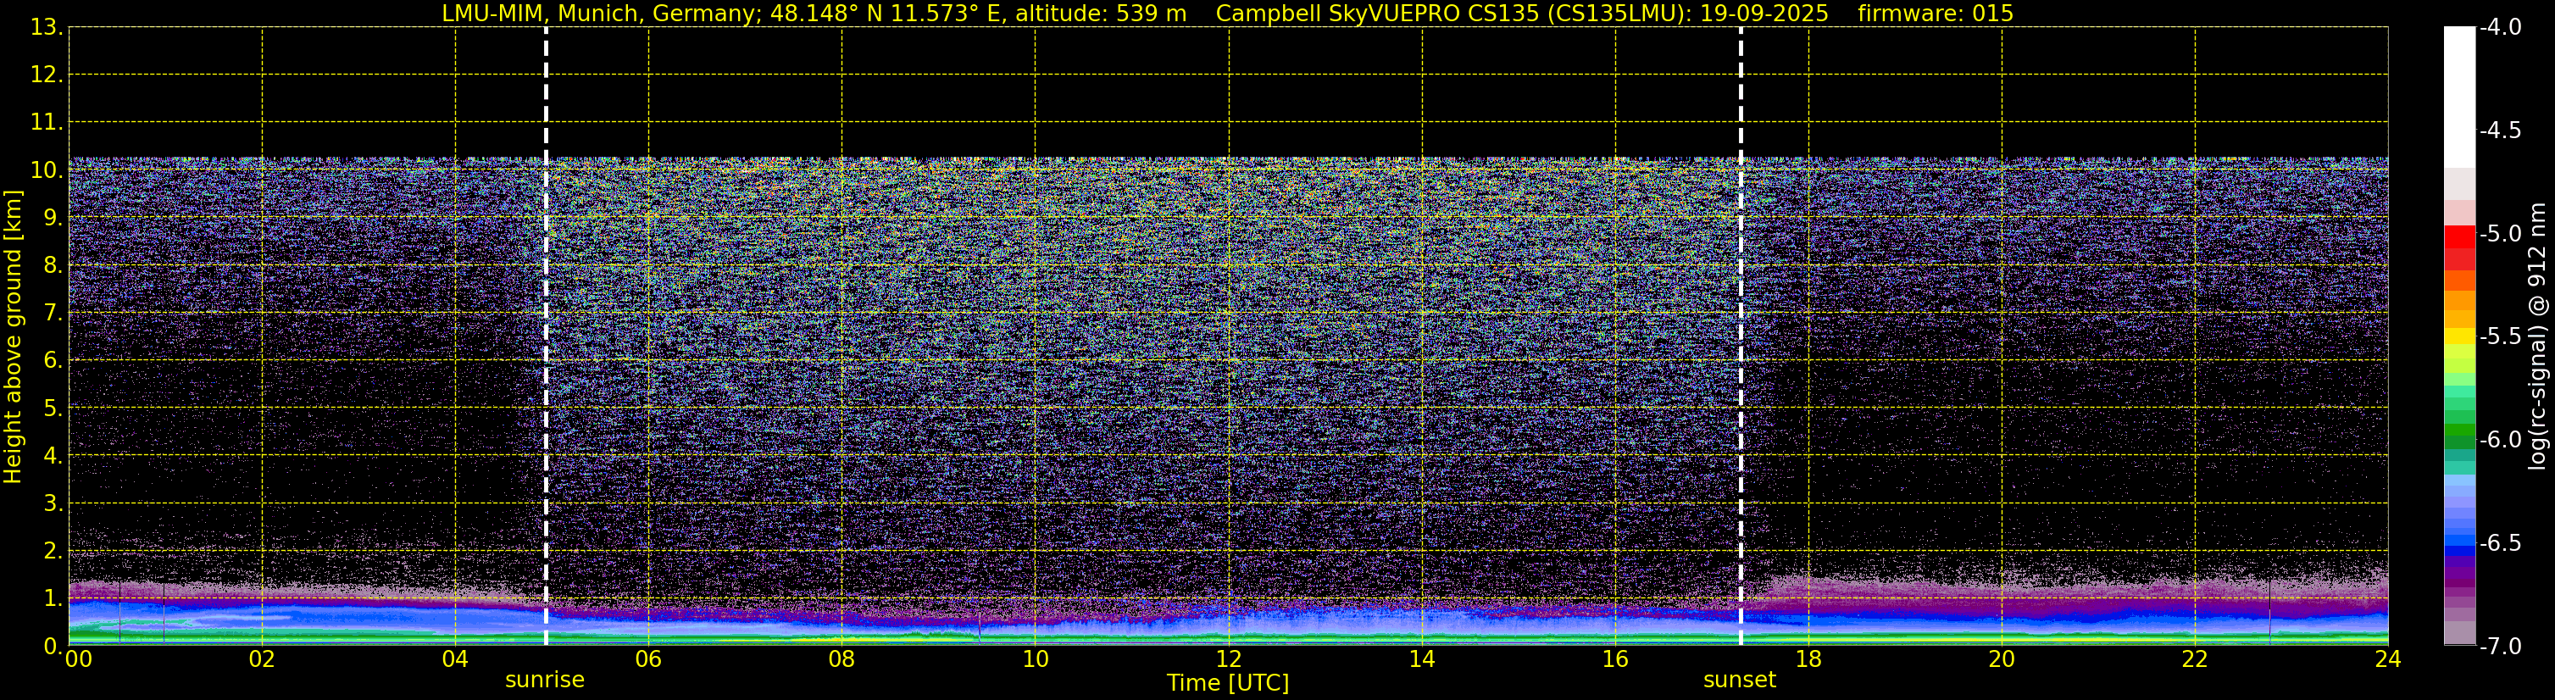Click the station text "LMU-MIM, Munich, Germany" in the title

point(600,14)
